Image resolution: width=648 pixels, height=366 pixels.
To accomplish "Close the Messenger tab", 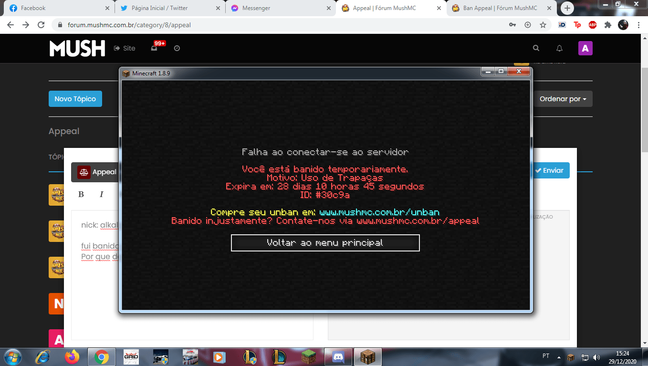I will (328, 8).
